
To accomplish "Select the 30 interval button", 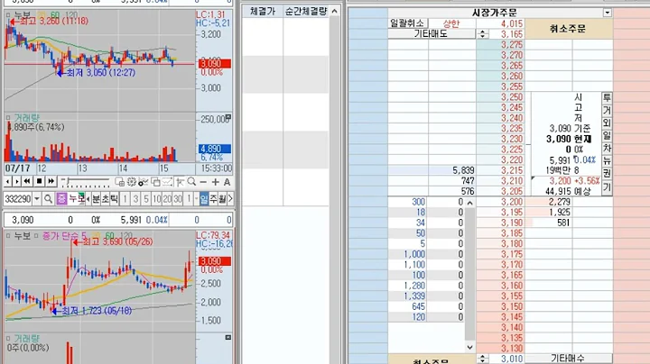I will 178,199.
